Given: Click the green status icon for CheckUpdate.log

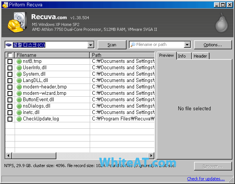Looking at the screenshot, I should [19, 119].
